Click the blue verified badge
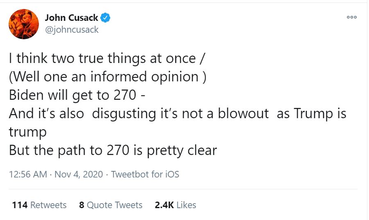The height and width of the screenshot is (220, 369). [x=106, y=18]
